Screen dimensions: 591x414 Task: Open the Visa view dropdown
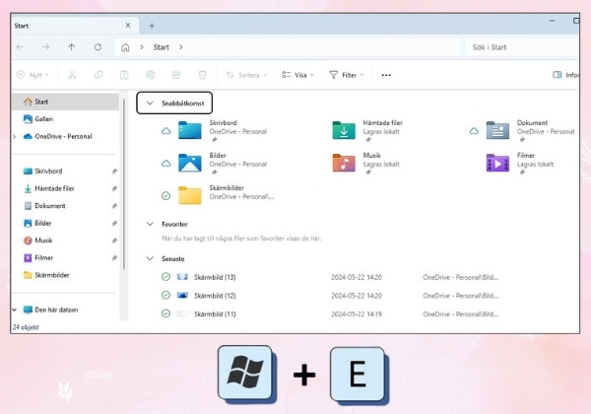coord(297,75)
